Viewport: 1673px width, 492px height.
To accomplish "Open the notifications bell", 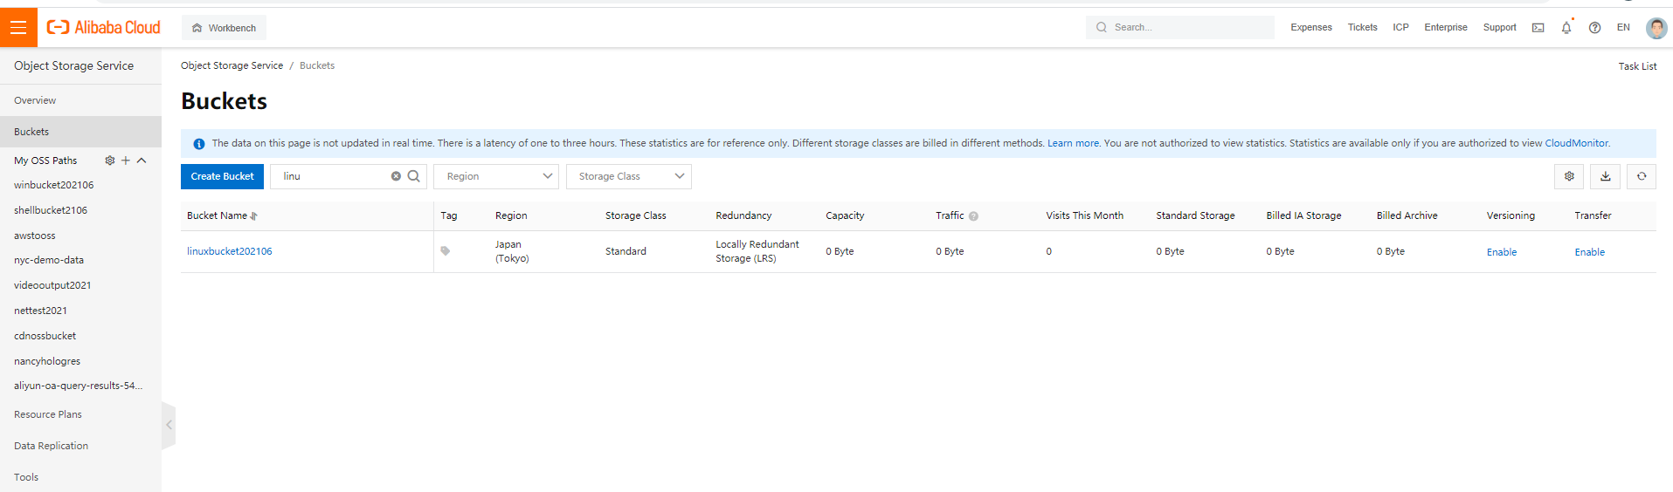I will point(1566,28).
